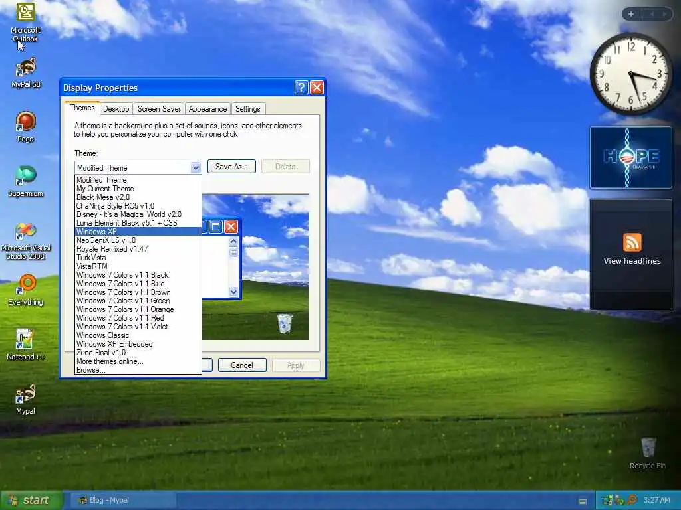This screenshot has height=510, width=681.
Task: Select ChaNinja Style RC5 v1.0 theme
Action: 138,206
